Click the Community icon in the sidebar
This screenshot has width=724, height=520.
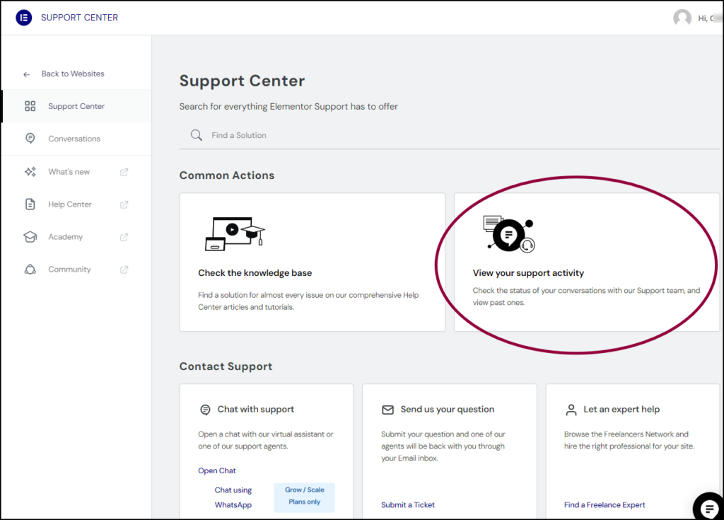click(x=30, y=269)
